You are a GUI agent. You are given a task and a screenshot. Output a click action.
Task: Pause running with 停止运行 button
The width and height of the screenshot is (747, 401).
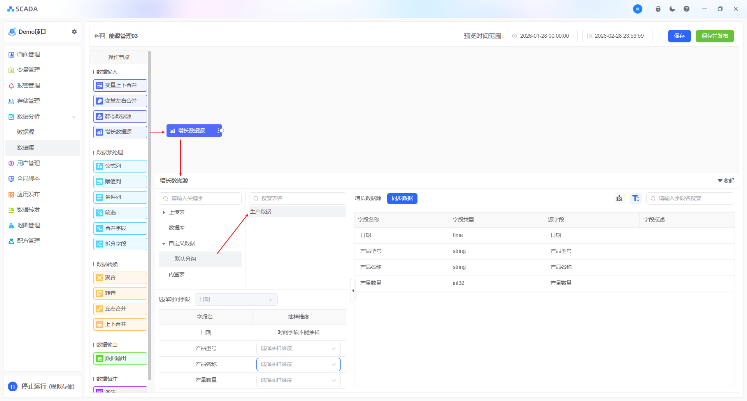coord(13,386)
